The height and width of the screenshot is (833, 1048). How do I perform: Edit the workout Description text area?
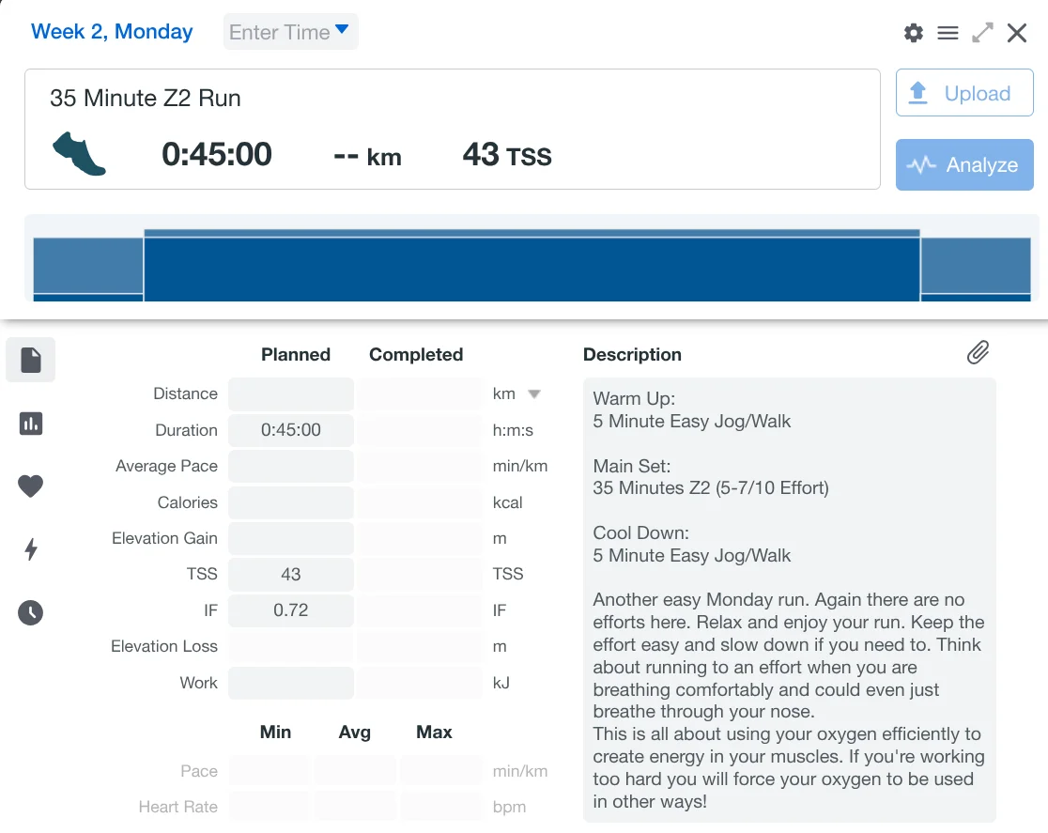pos(789,601)
